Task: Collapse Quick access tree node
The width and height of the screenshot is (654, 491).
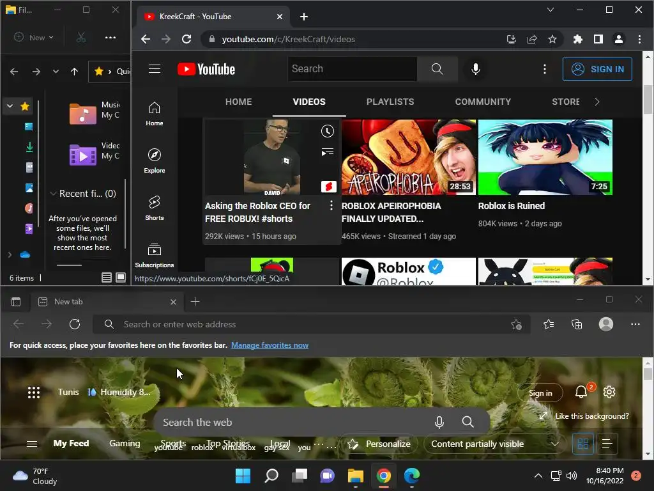Action: coord(10,106)
